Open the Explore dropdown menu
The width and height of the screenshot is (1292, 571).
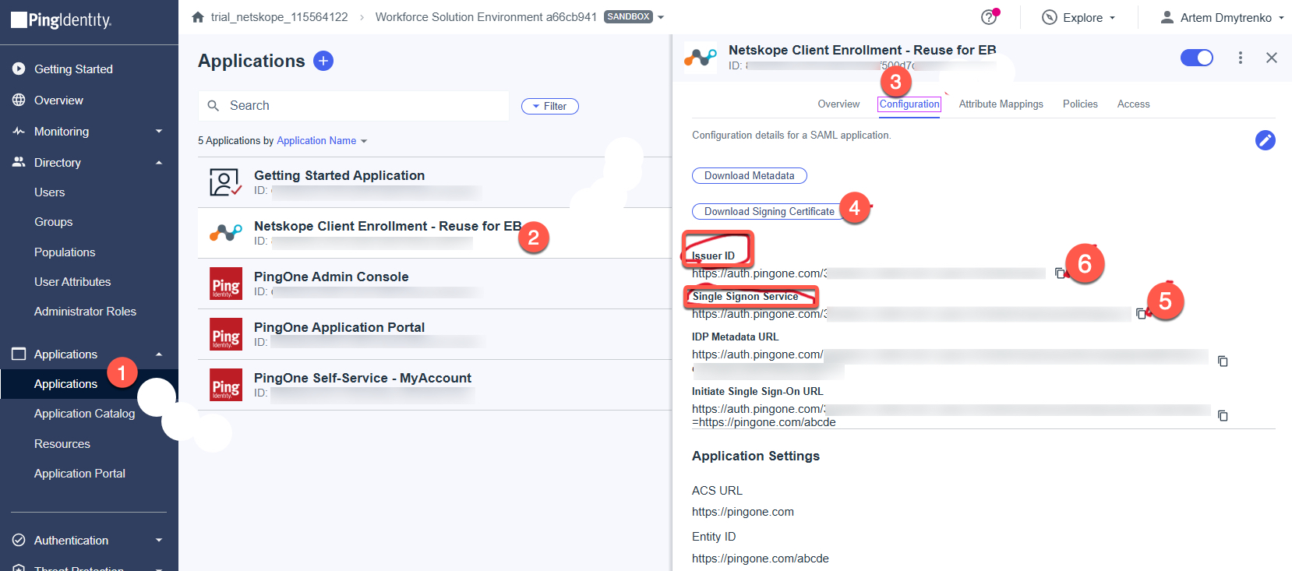(x=1112, y=18)
